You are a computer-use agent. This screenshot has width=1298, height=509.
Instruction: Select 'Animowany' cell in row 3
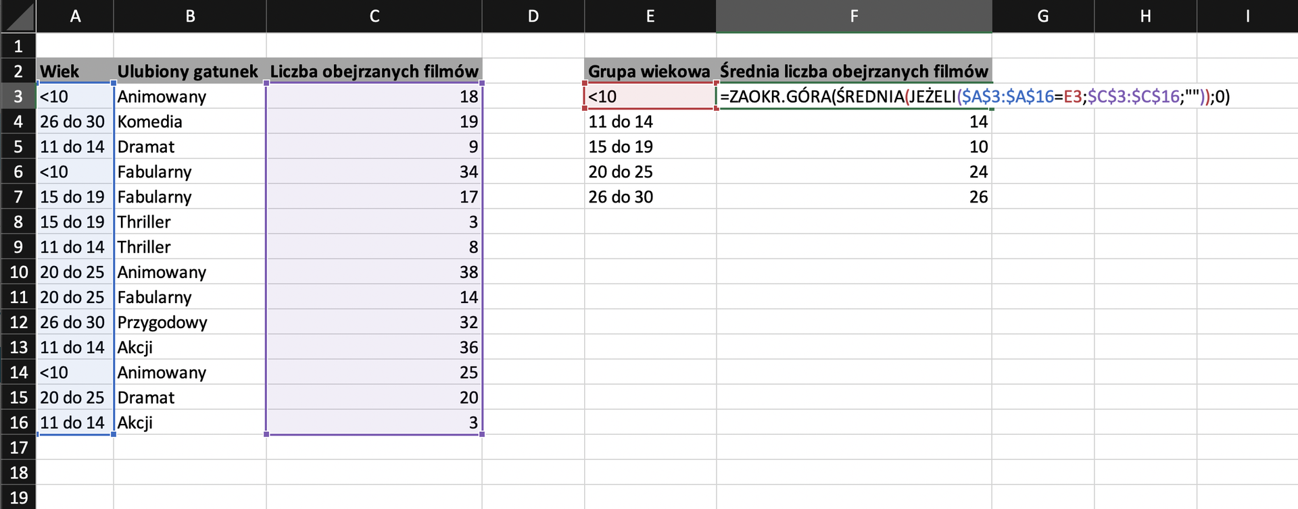190,97
